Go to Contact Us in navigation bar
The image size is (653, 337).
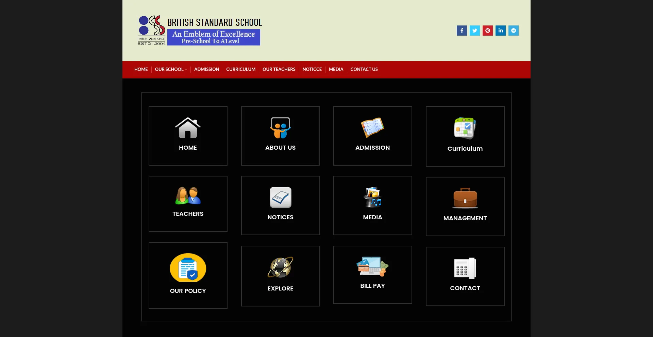click(x=364, y=69)
